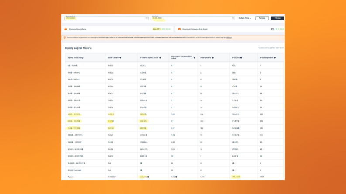Click the Temizle button
Image resolution: width=346 pixels, height=194 pixels.
tap(262, 18)
